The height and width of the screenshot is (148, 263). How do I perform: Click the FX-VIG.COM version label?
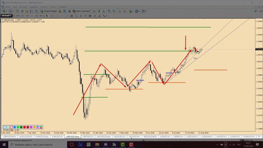tap(11, 130)
